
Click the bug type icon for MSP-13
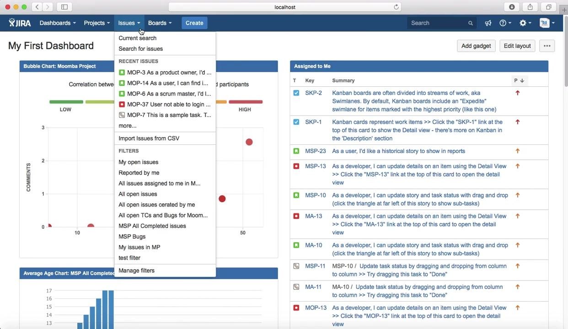296,166
